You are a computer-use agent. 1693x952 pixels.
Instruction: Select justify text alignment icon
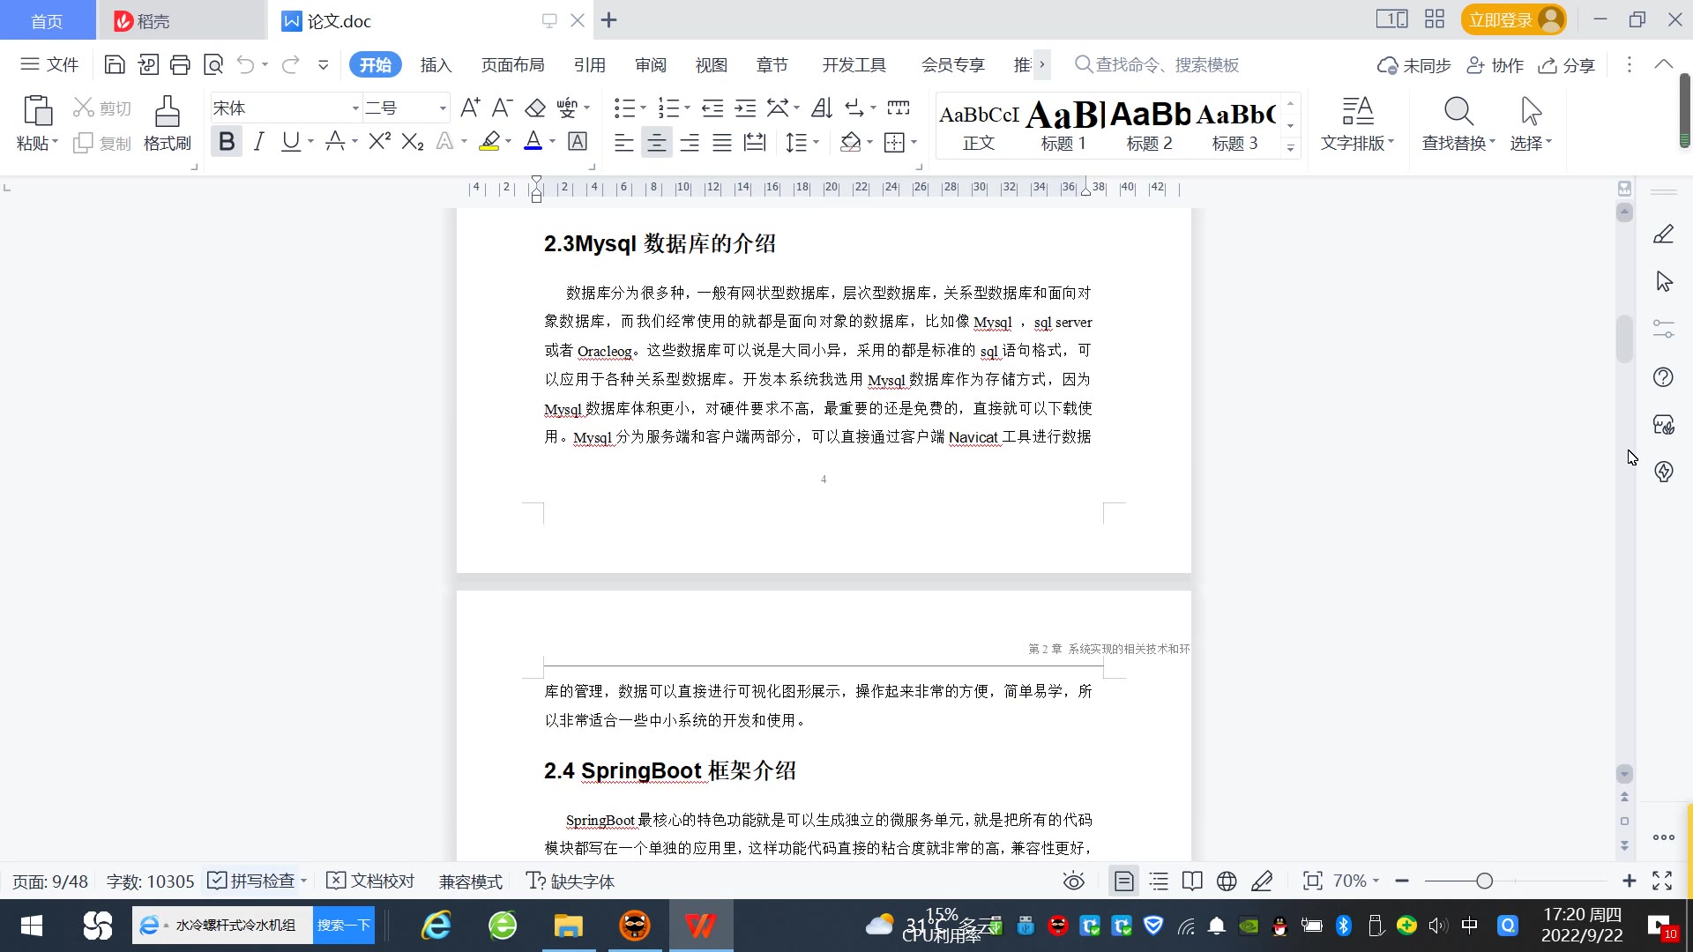[722, 142]
